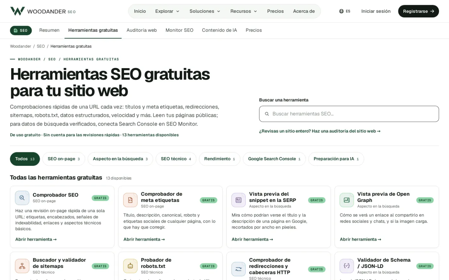Click the Probador de robots.txt icon
This screenshot has height=280, width=449.
pyautogui.click(x=130, y=266)
